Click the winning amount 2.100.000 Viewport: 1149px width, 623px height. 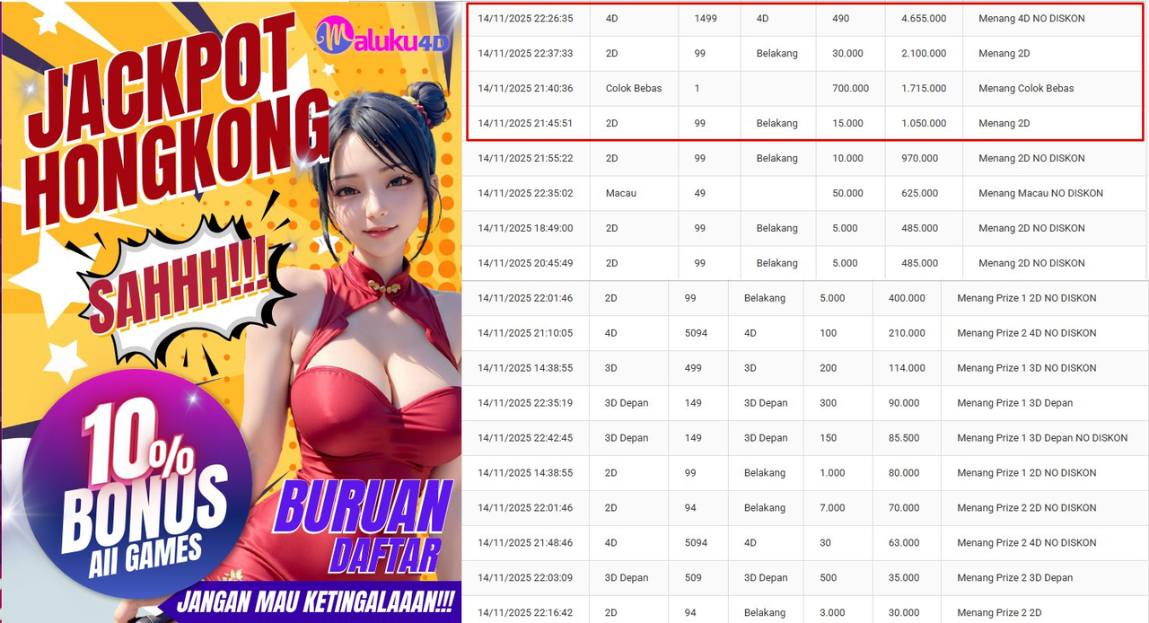pyautogui.click(x=924, y=53)
